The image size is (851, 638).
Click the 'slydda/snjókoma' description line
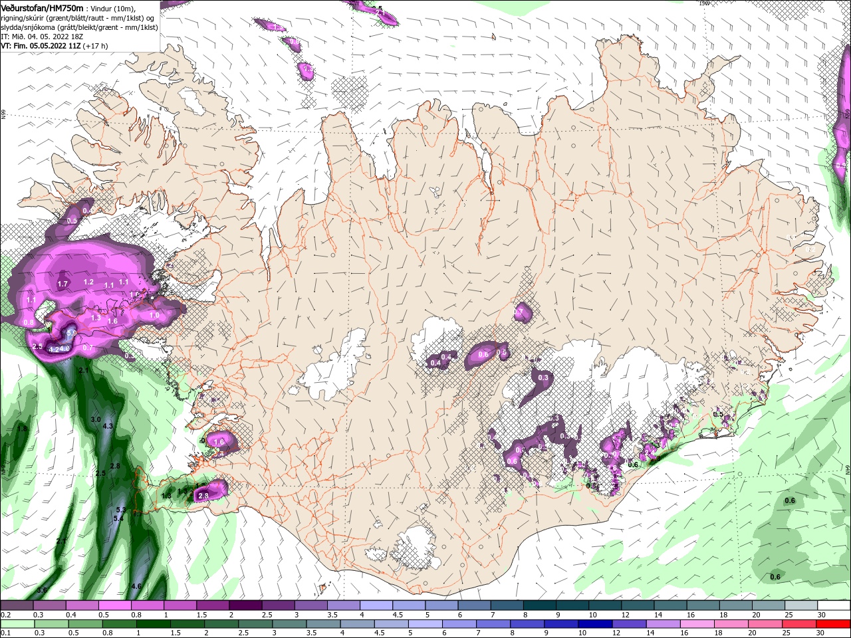[79, 27]
